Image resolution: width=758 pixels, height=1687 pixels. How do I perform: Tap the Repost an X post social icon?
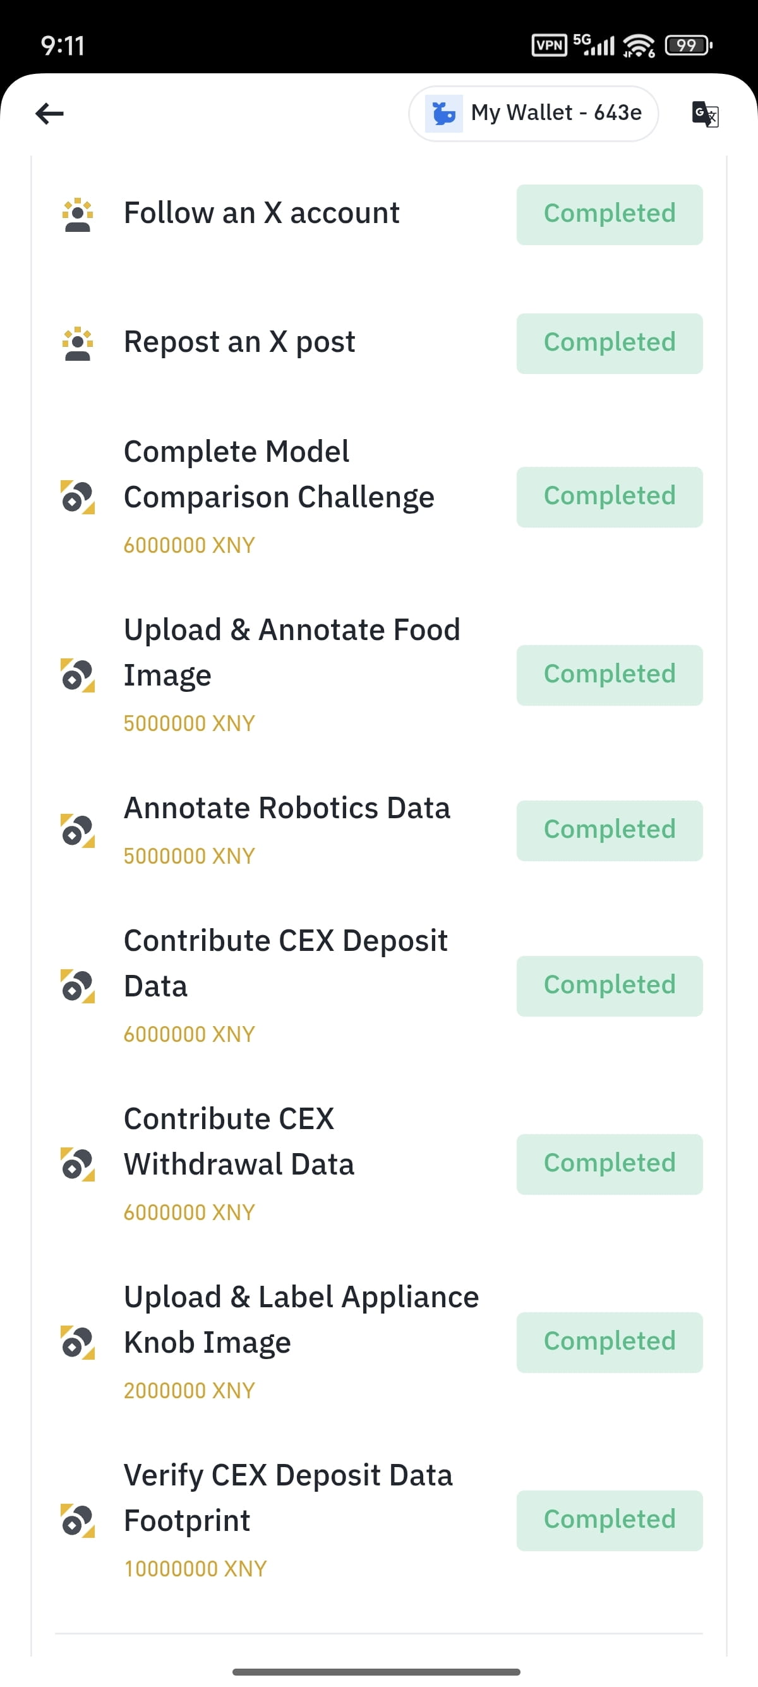(x=78, y=344)
